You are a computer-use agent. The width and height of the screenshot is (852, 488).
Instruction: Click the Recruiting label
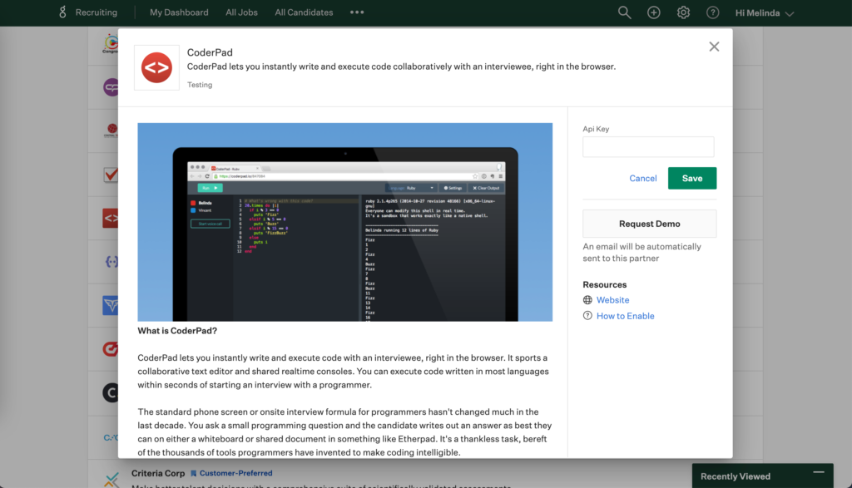click(x=97, y=12)
